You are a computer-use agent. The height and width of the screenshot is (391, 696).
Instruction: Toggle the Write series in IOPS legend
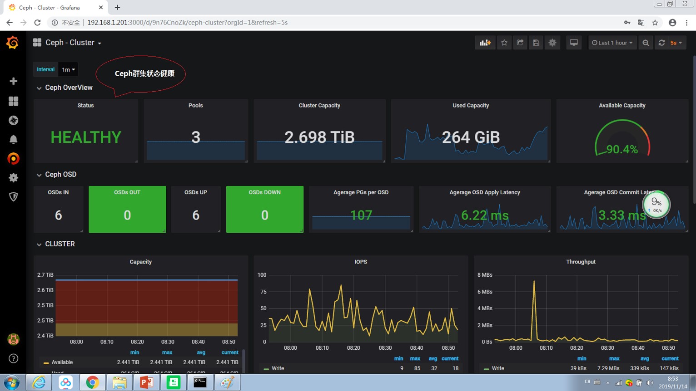278,368
